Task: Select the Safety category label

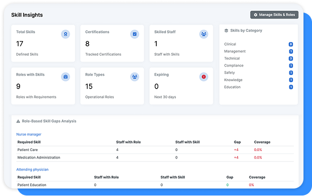Action: click(229, 72)
